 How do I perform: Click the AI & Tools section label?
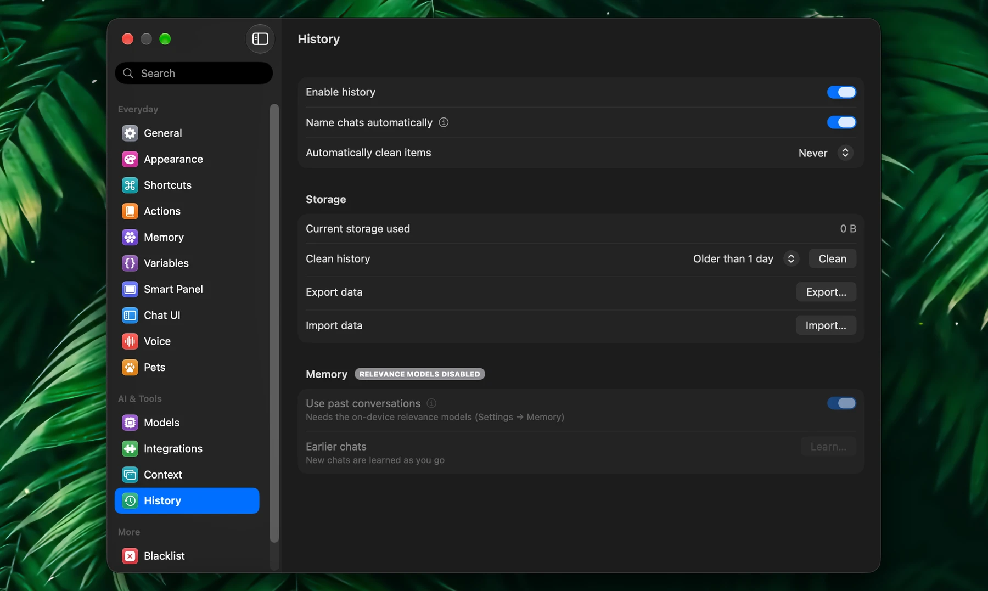[x=139, y=399]
